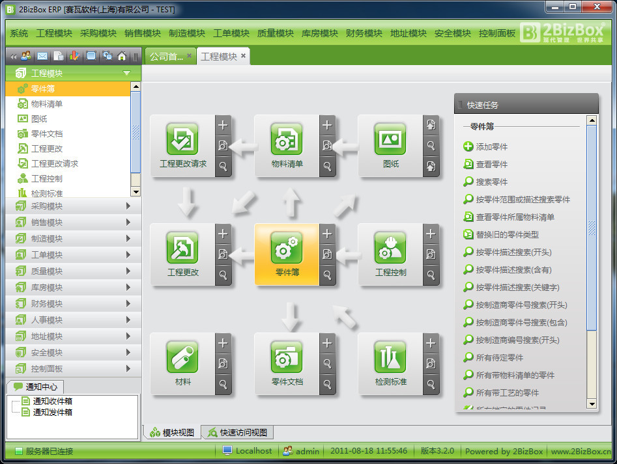The image size is (617, 464).
Task: Open the 物料清单 module card icon
Action: tap(287, 139)
